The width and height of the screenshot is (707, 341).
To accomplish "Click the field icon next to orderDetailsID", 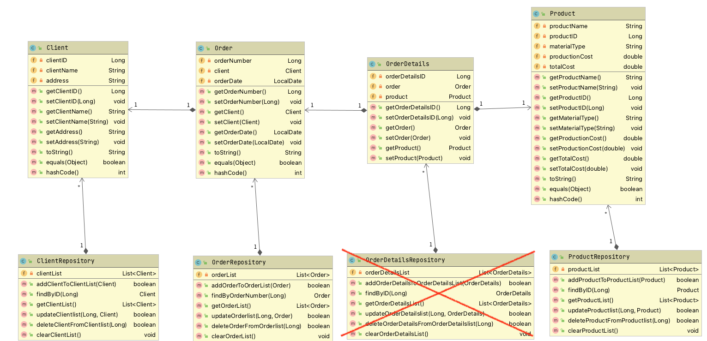I will point(373,76).
